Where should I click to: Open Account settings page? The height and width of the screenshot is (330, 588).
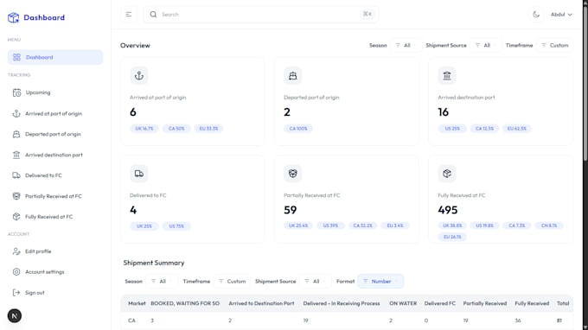point(45,272)
